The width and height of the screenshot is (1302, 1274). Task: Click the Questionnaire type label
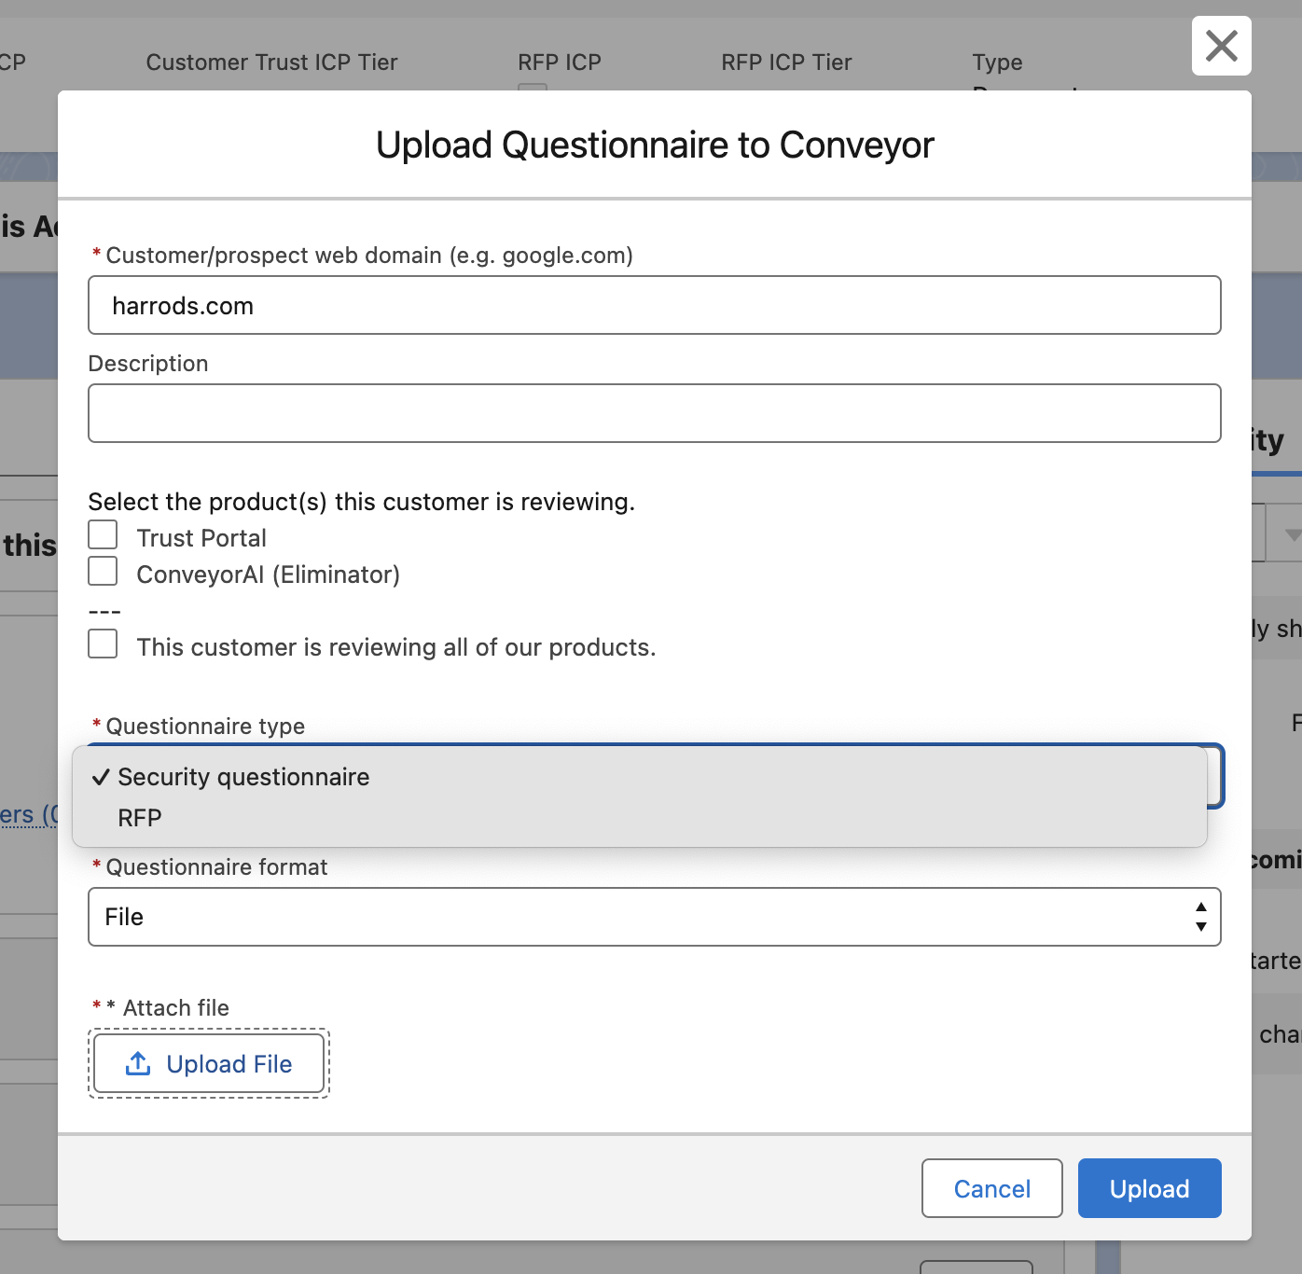pos(205,727)
